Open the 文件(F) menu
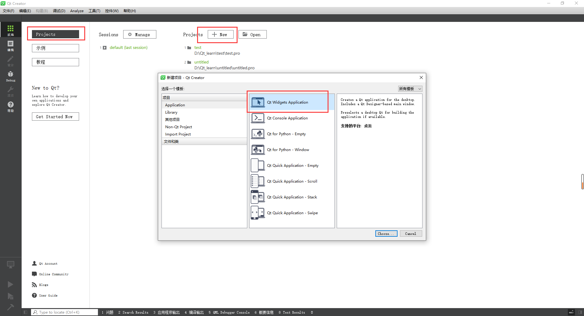The width and height of the screenshot is (584, 316). 9,11
